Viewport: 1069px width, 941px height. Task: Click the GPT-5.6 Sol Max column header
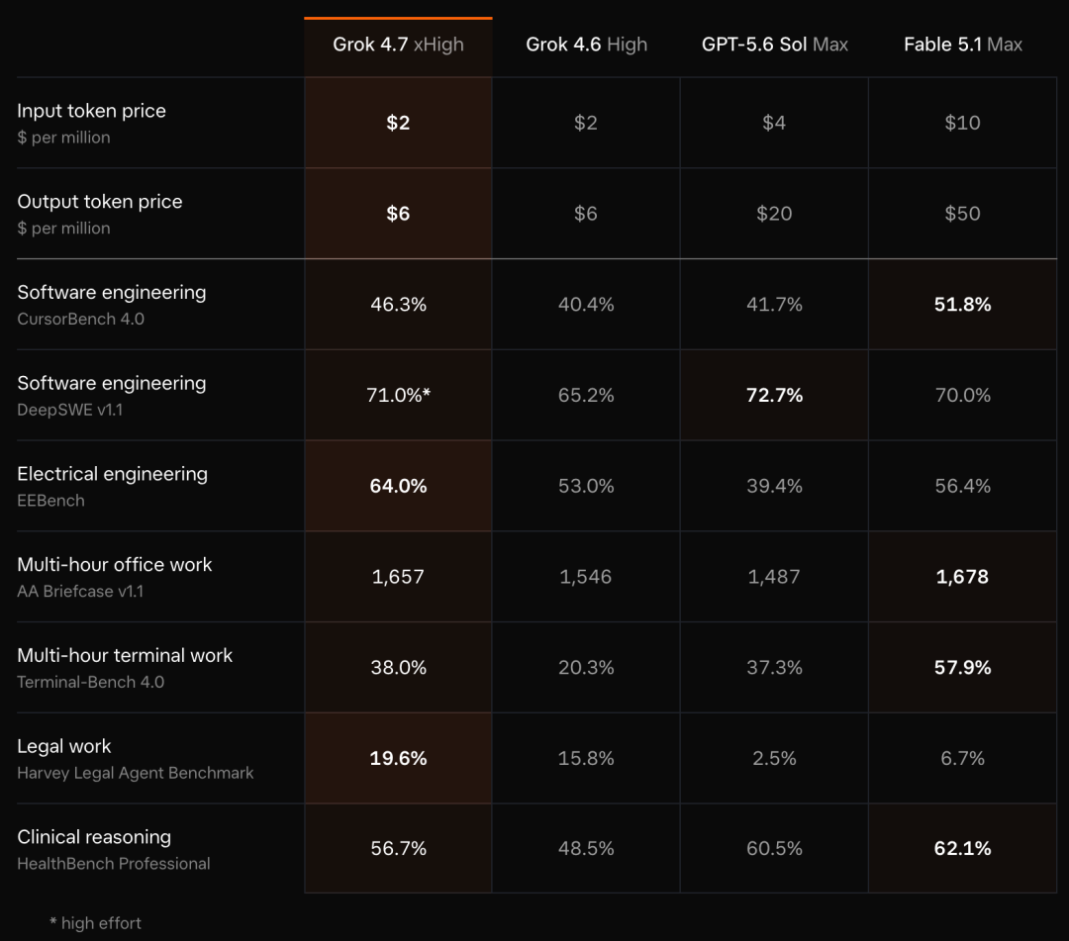point(774,45)
